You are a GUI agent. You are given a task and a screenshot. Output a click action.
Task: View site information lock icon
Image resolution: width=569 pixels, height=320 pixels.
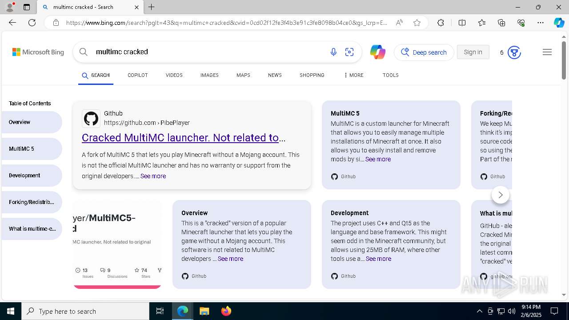[x=56, y=23]
